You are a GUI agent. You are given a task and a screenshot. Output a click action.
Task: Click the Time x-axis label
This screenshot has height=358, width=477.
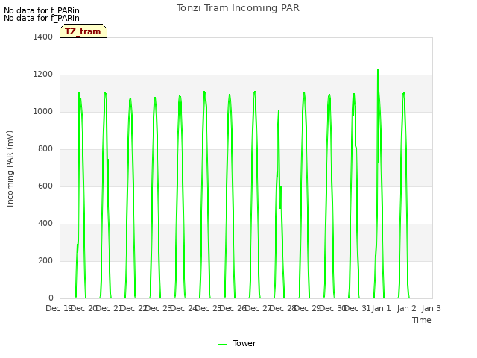(421, 320)
